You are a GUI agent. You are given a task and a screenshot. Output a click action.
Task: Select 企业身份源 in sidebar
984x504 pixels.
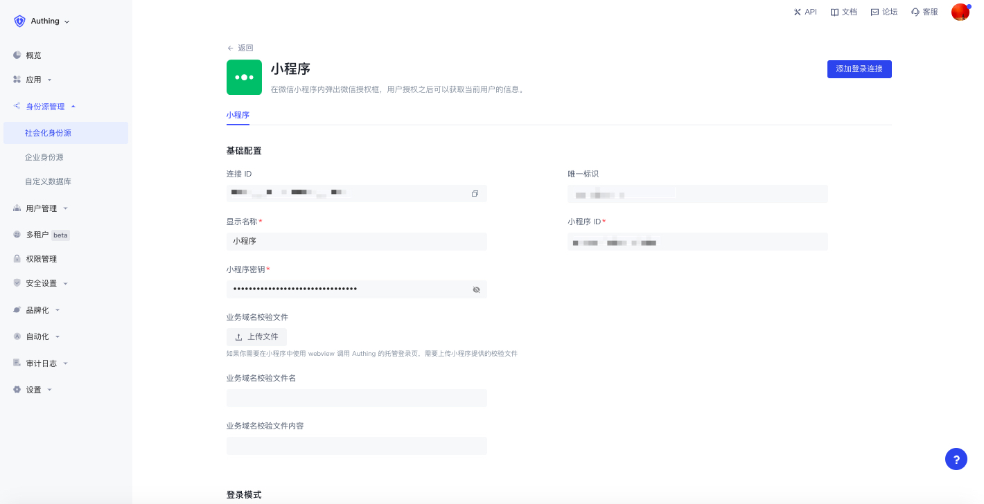[44, 157]
